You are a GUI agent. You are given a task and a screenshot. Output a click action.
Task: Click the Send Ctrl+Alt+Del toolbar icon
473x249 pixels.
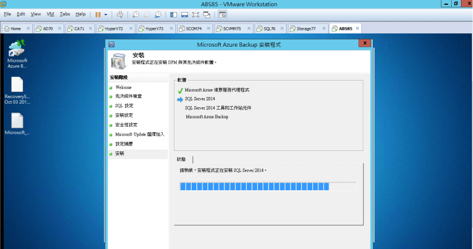pyautogui.click(x=119, y=14)
